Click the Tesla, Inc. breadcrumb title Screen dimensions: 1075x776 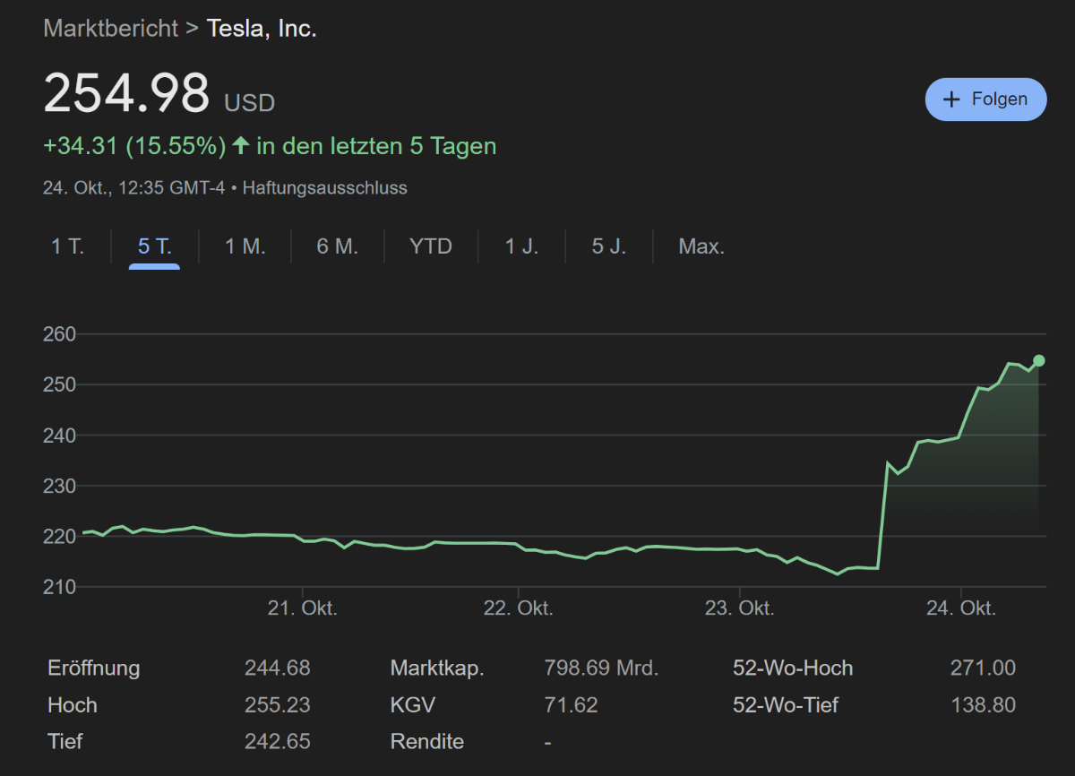(262, 28)
